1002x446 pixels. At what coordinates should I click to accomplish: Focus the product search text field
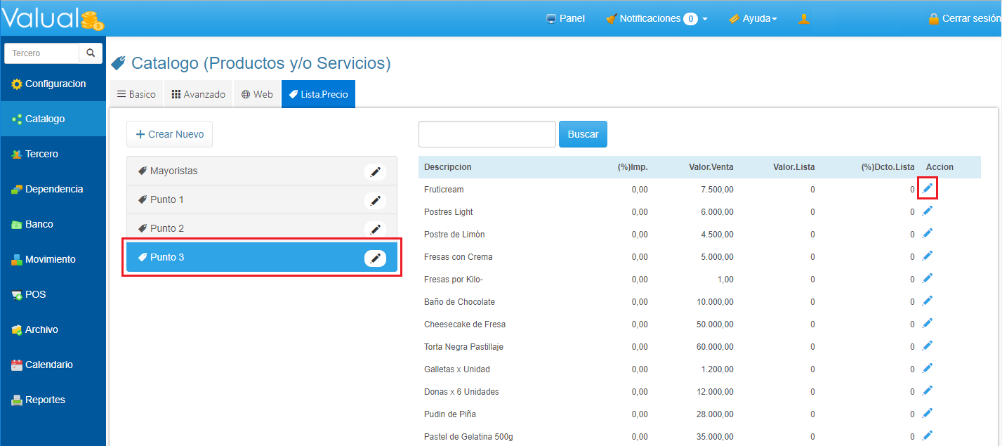(487, 134)
